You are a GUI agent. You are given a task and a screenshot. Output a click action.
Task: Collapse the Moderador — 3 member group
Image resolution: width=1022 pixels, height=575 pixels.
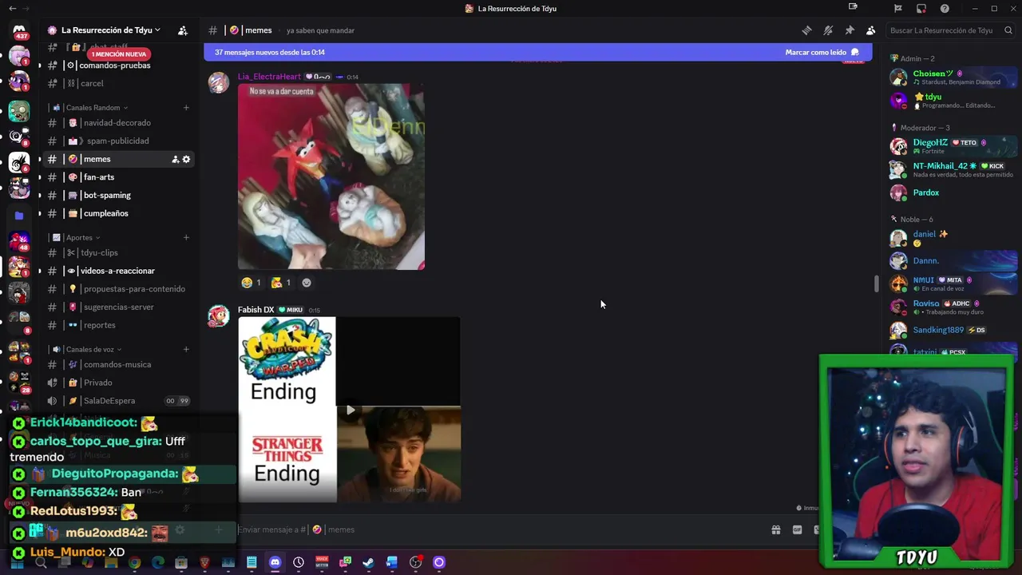click(925, 128)
